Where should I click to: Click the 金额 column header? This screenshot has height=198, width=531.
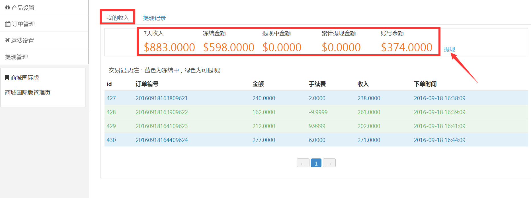click(x=258, y=84)
